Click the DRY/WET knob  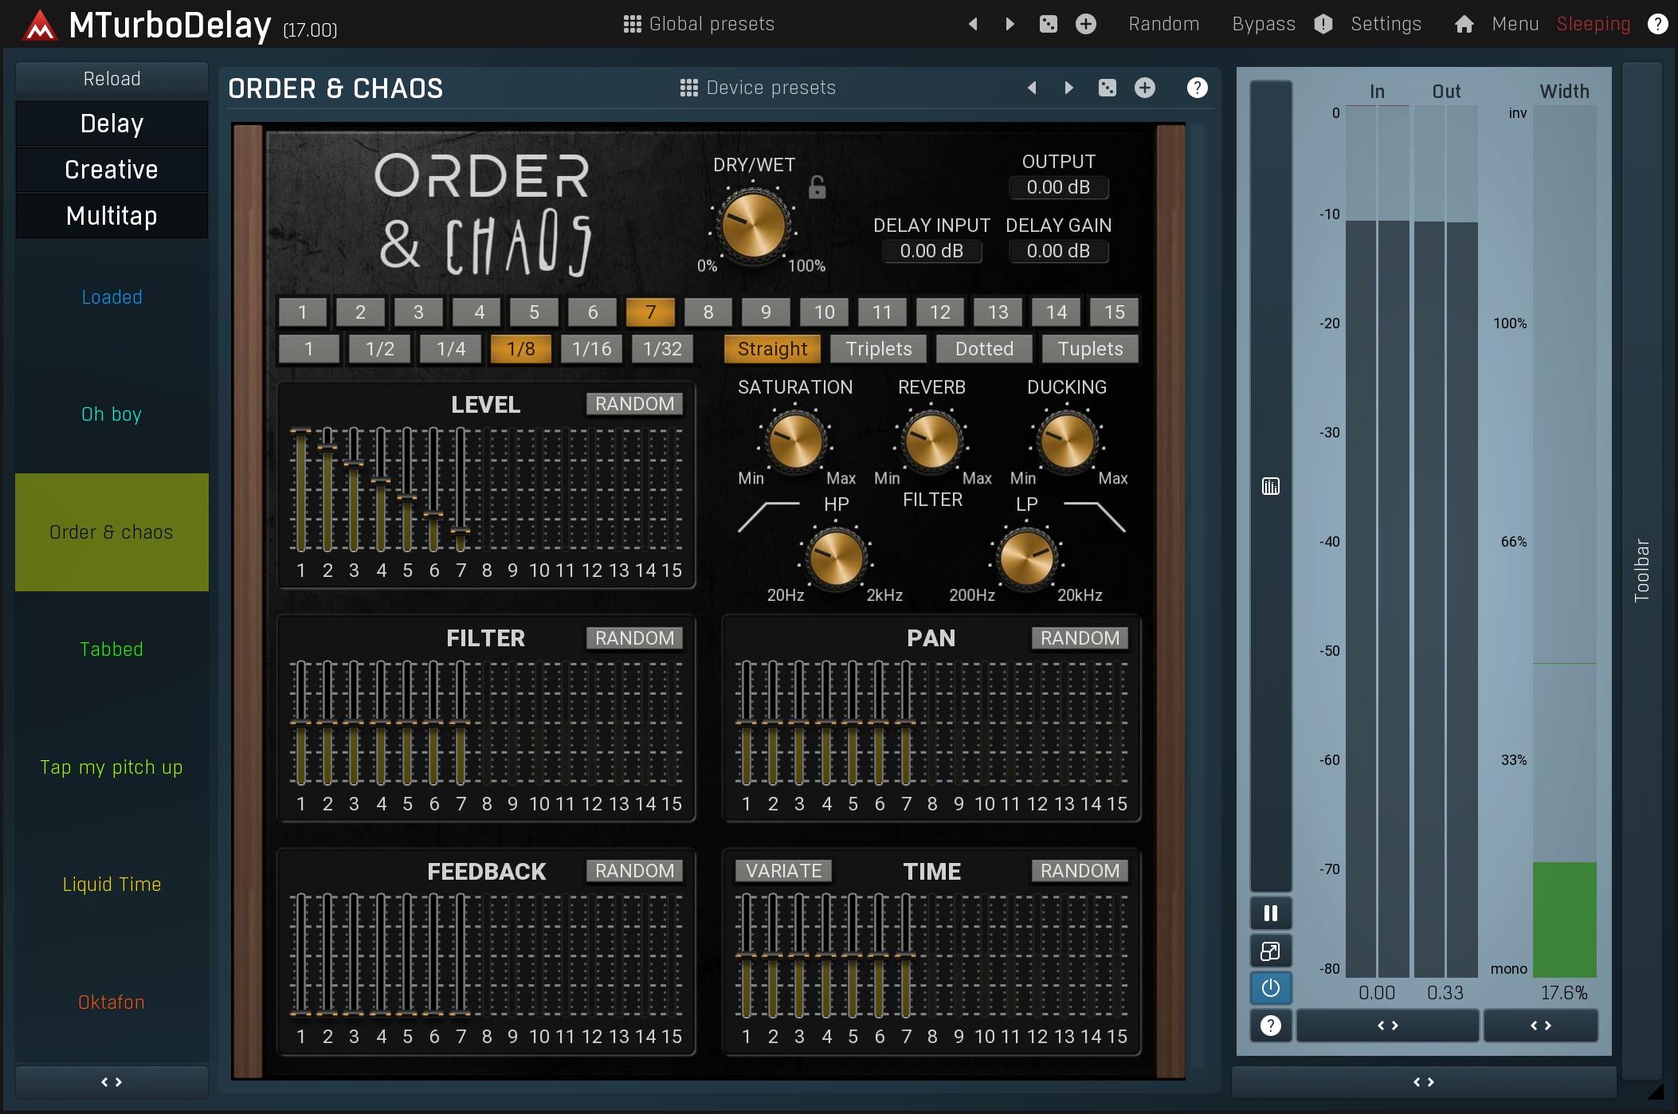click(752, 224)
